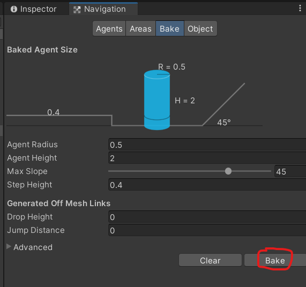Click the blue agent cylinder preview

(x=157, y=100)
